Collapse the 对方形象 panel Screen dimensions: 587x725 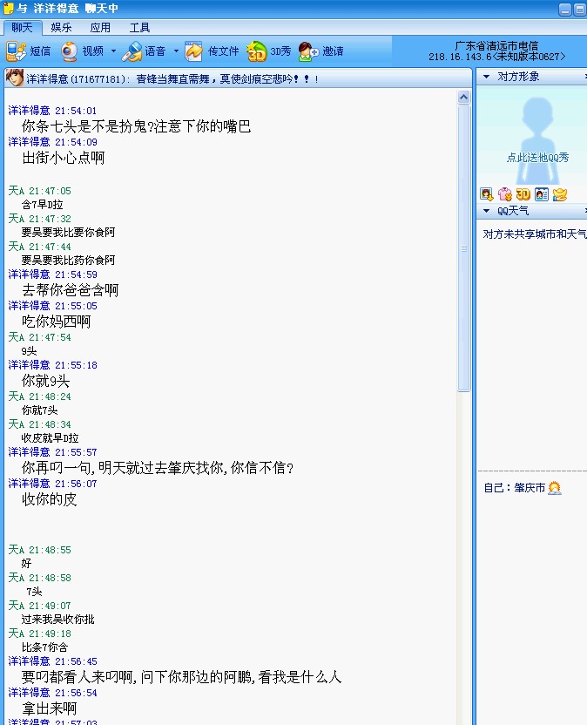pos(486,77)
